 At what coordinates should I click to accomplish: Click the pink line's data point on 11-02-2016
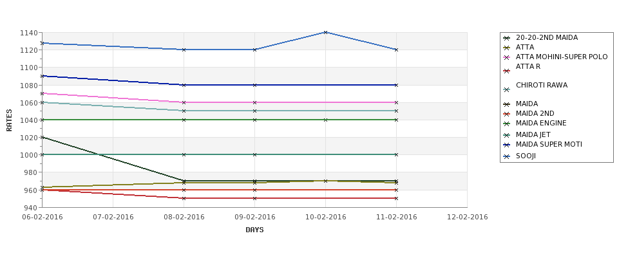pos(396,102)
